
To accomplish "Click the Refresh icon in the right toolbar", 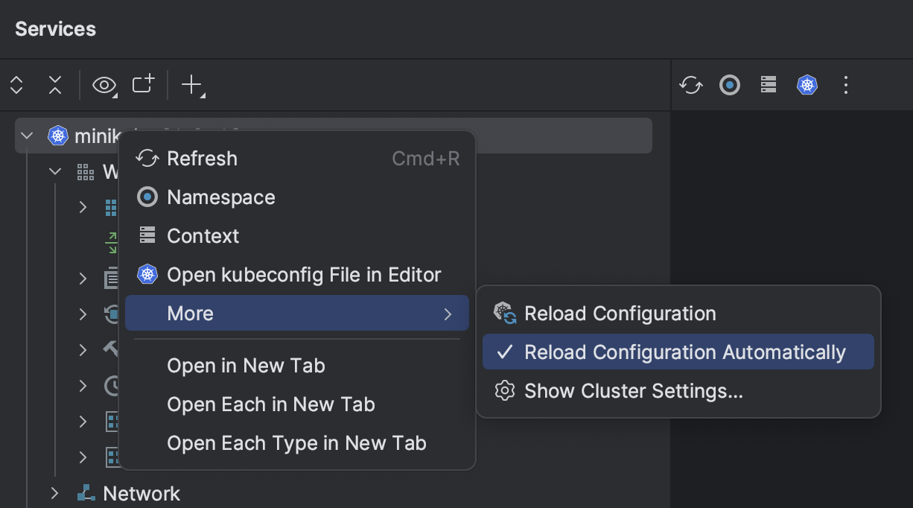I will (690, 85).
